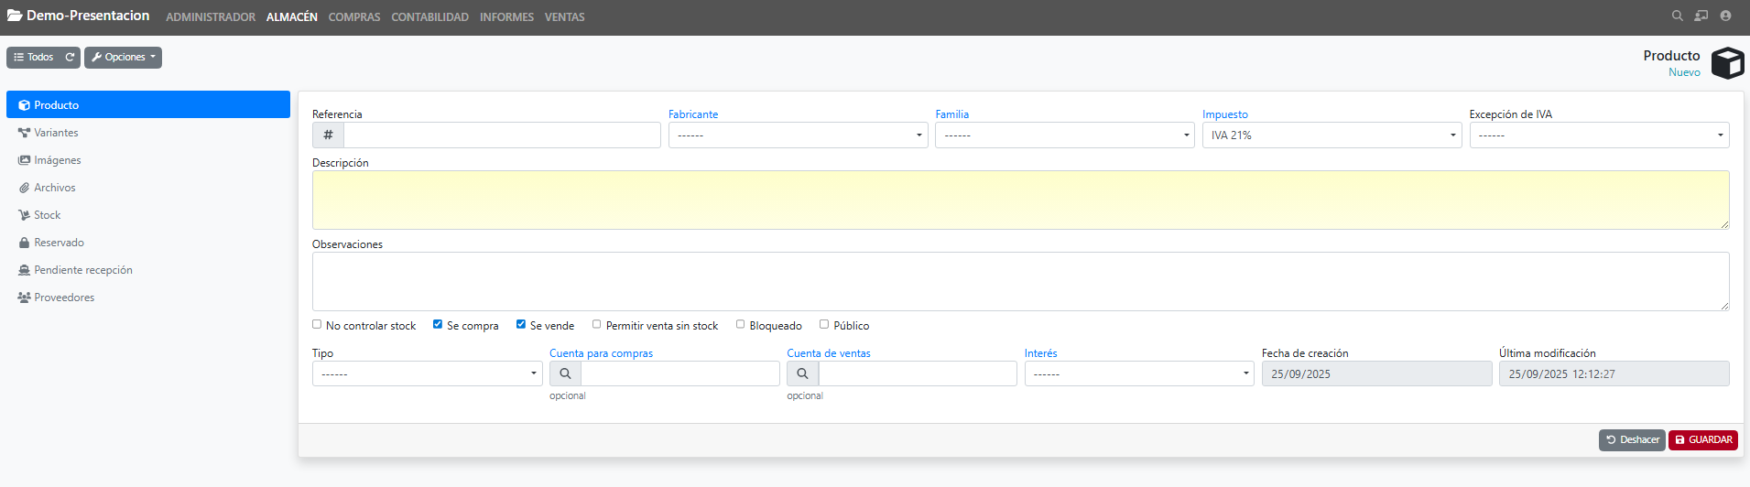Image resolution: width=1750 pixels, height=487 pixels.
Task: Click the Cuenta de ventas search icon
Action: (x=802, y=373)
